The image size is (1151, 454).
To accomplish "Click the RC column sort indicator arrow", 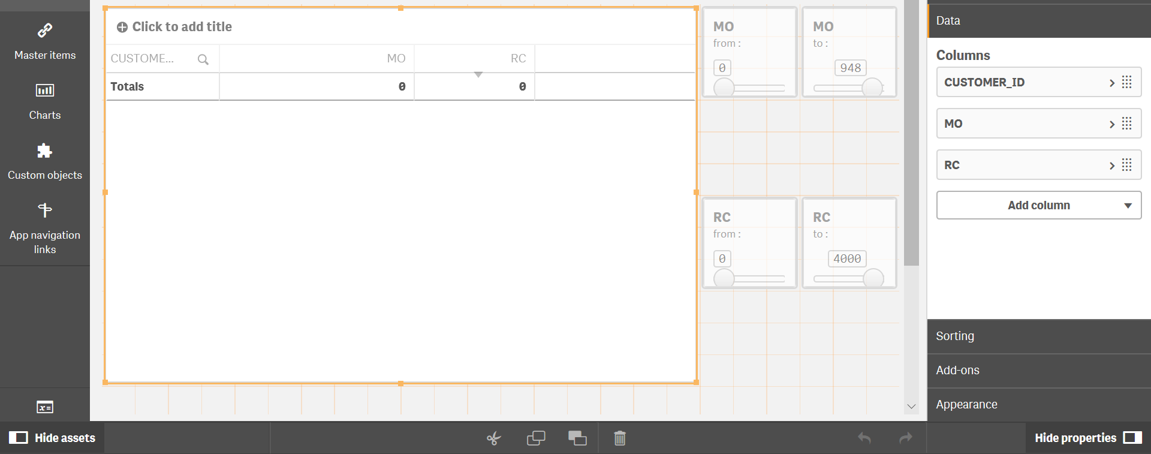I will point(478,75).
